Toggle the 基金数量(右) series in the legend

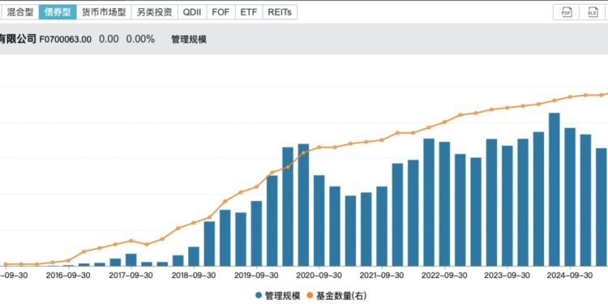[336, 296]
